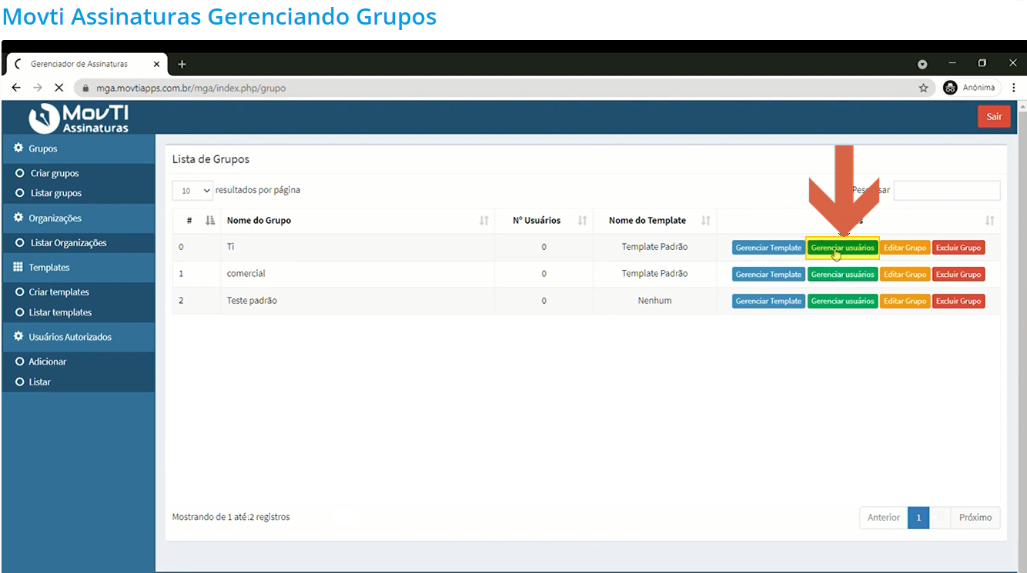Click Excluir Grupo for group comercial
The height and width of the screenshot is (573, 1027).
click(958, 274)
